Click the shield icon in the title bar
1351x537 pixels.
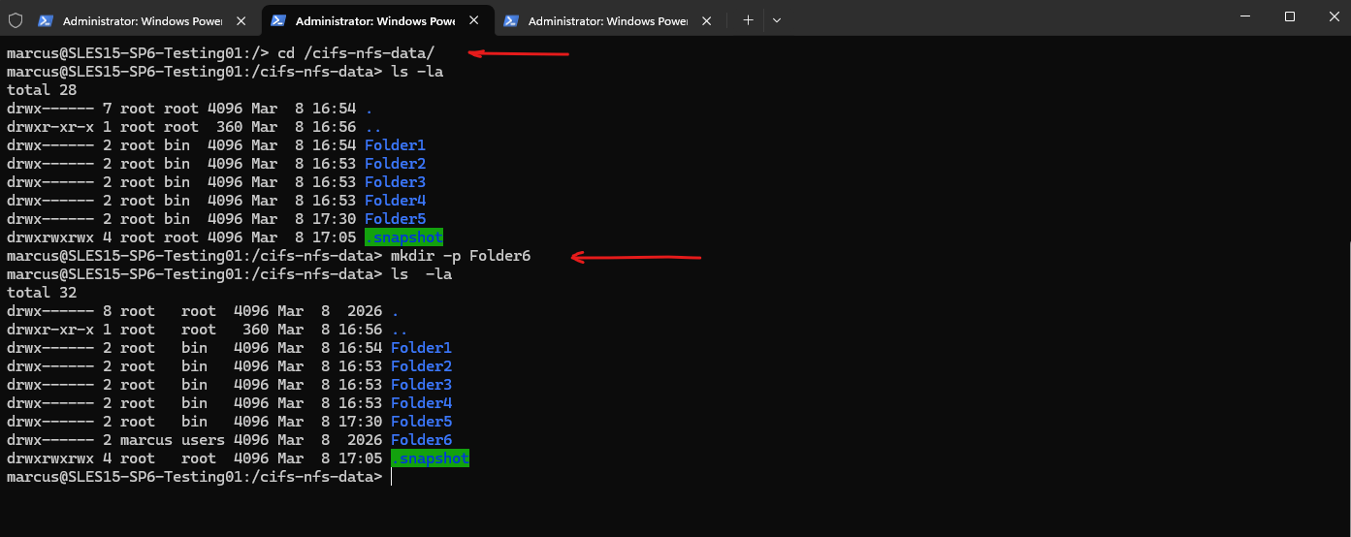[x=16, y=19]
